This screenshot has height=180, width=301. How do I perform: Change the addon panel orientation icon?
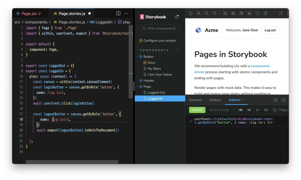275,100
